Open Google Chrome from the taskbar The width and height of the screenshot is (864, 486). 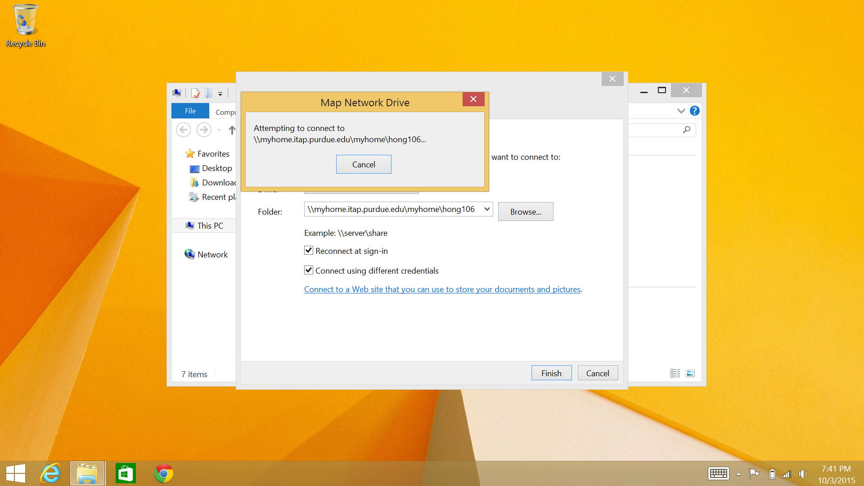tap(163, 473)
